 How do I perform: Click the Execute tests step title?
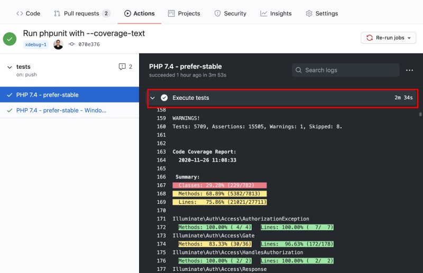[191, 98]
